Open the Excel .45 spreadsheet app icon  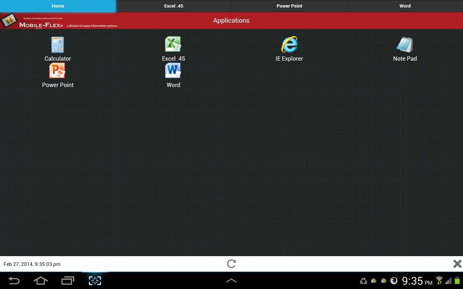point(173,44)
